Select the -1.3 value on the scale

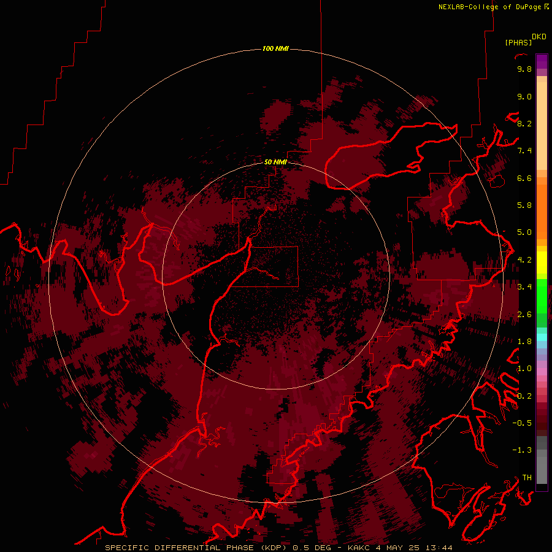click(x=522, y=450)
